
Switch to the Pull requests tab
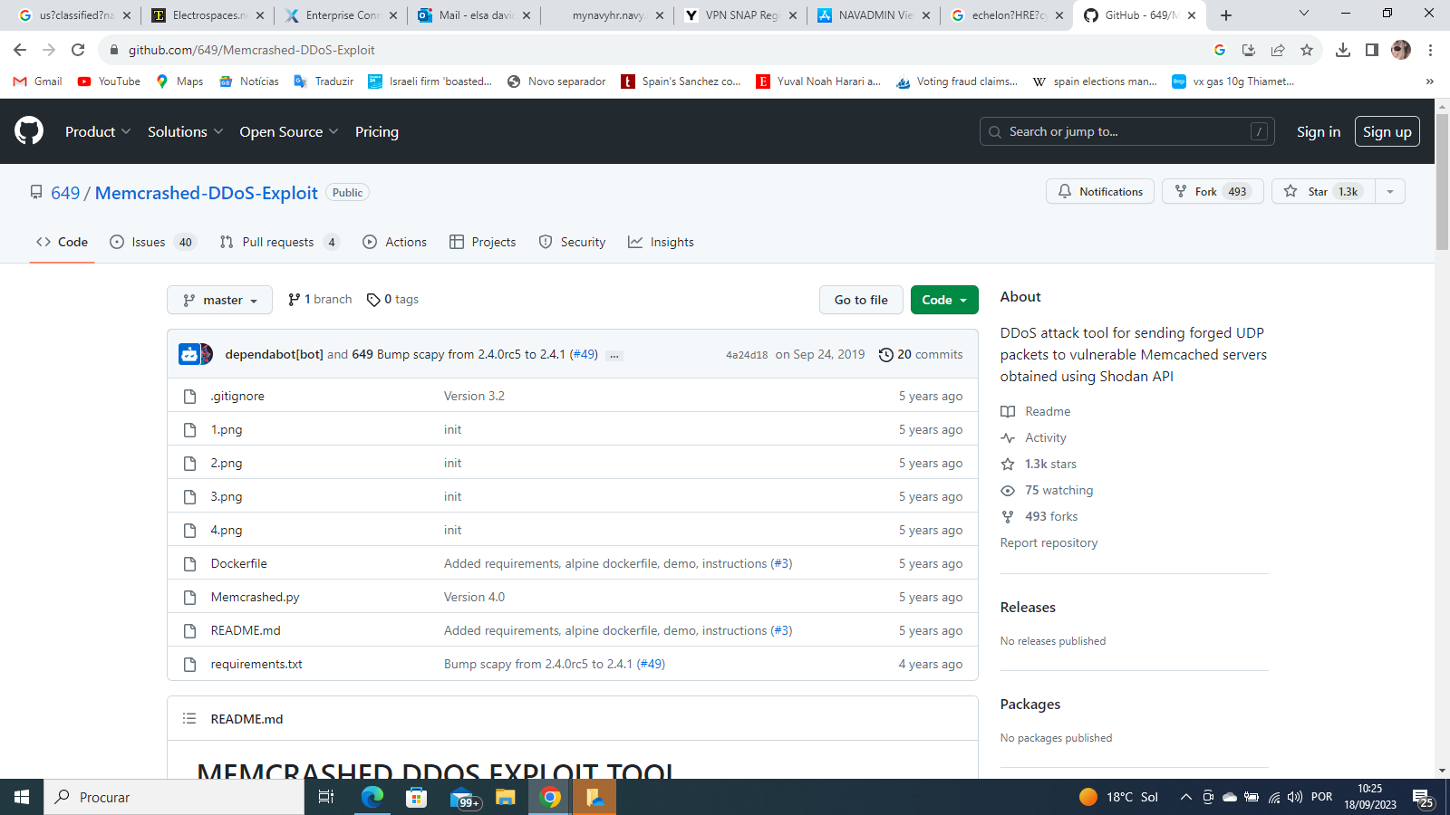(280, 242)
